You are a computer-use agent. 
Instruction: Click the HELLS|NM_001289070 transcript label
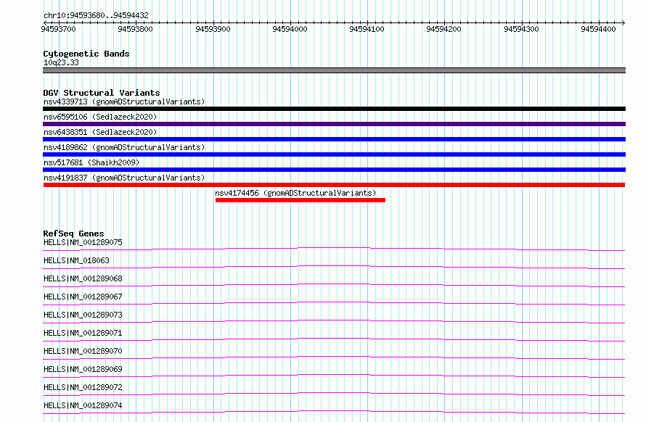point(83,351)
